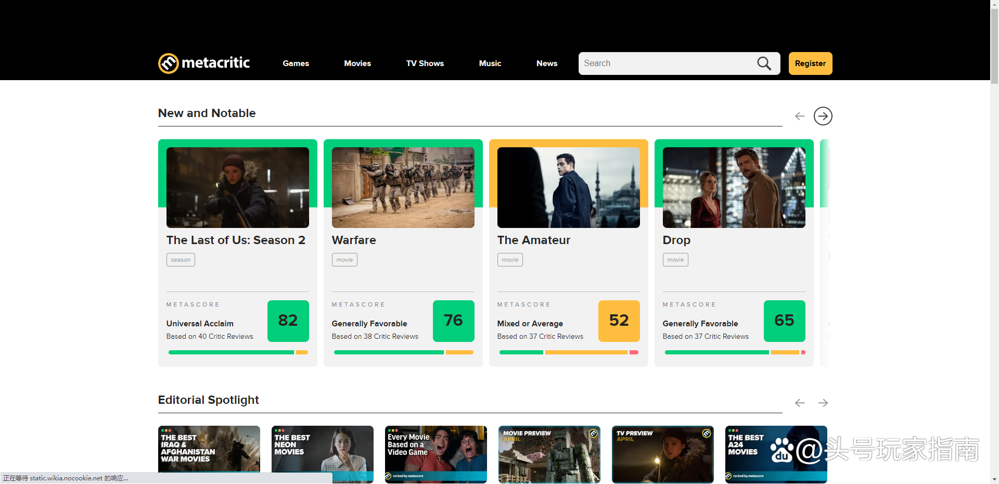This screenshot has height=484, width=999.
Task: Open the Games menu
Action: point(296,63)
